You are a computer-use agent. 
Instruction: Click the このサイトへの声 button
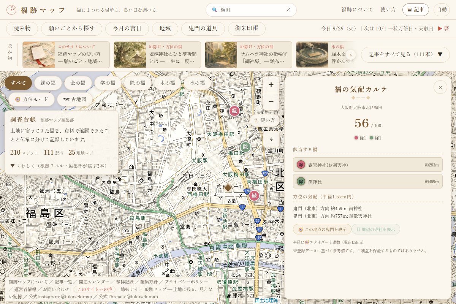tap(94, 289)
